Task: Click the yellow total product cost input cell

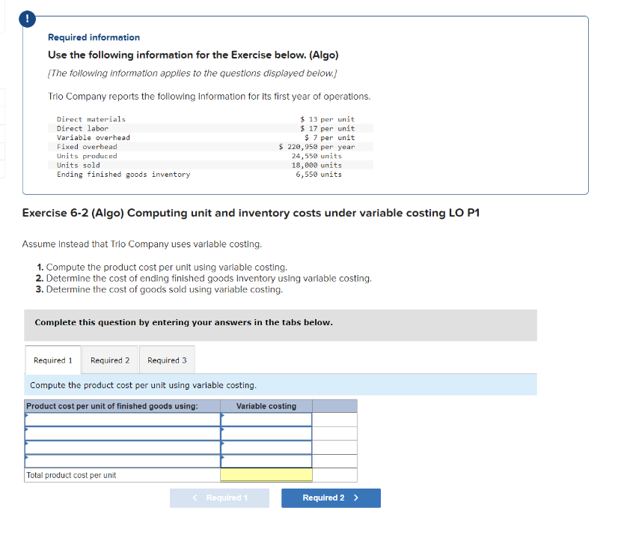Action: (266, 474)
